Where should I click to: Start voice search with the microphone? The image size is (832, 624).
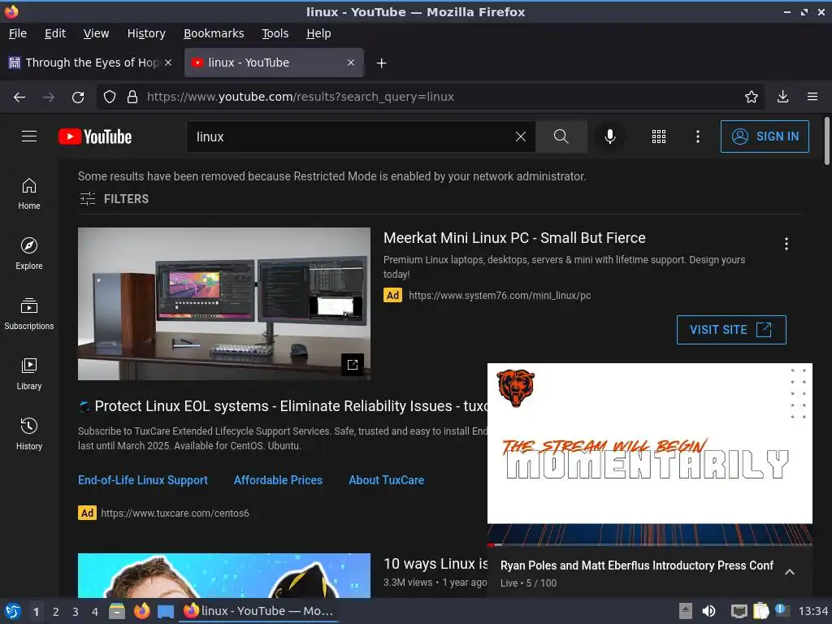pyautogui.click(x=609, y=136)
